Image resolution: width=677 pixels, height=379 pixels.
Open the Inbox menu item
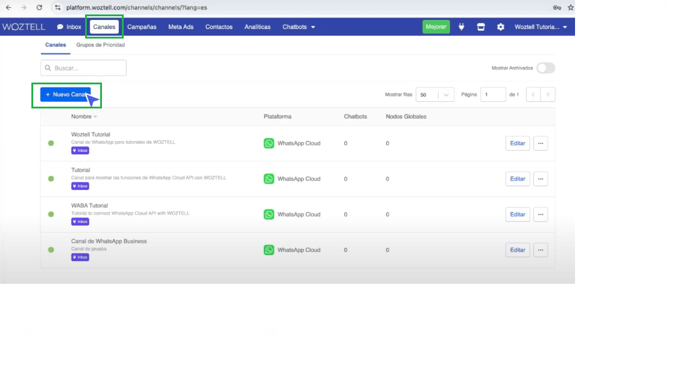(69, 27)
